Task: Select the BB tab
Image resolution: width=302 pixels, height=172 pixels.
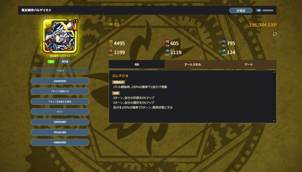Action: click(x=137, y=64)
